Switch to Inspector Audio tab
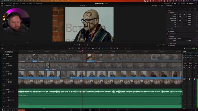 pyautogui.click(x=174, y=9)
